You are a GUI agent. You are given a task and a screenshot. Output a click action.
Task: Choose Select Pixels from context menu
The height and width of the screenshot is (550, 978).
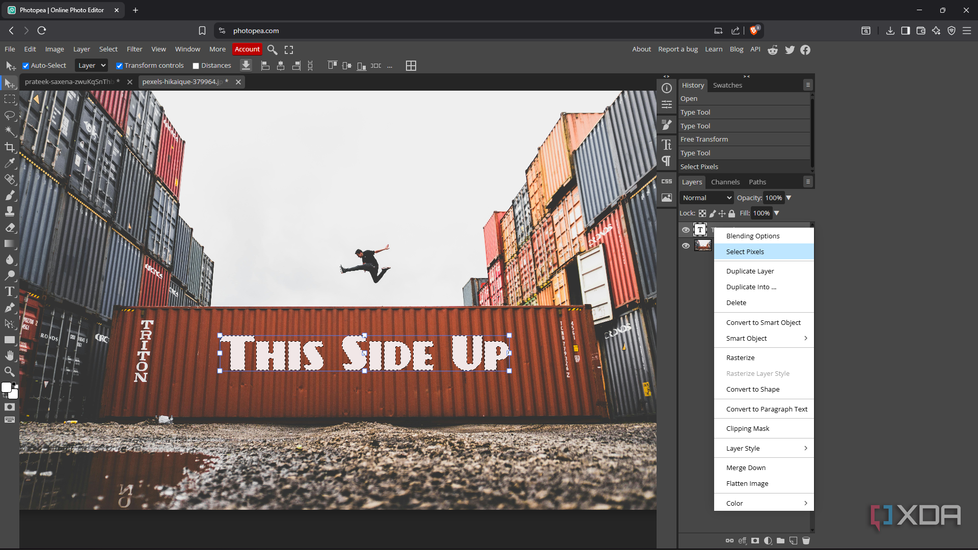764,252
